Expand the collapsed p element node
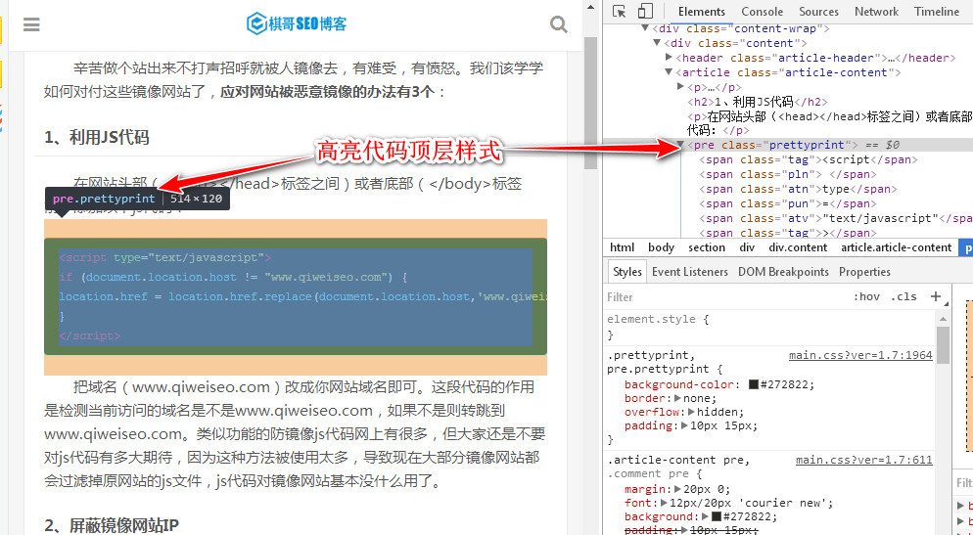The height and width of the screenshot is (535, 973). pyautogui.click(x=680, y=87)
